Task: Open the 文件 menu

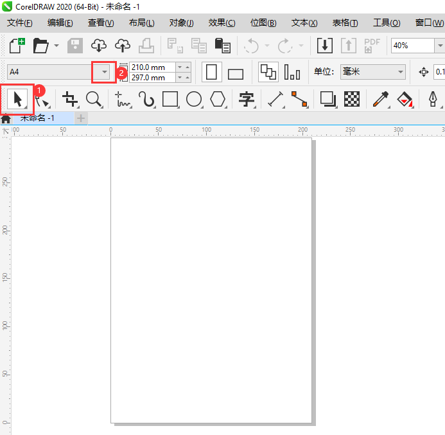Action: 19,23
